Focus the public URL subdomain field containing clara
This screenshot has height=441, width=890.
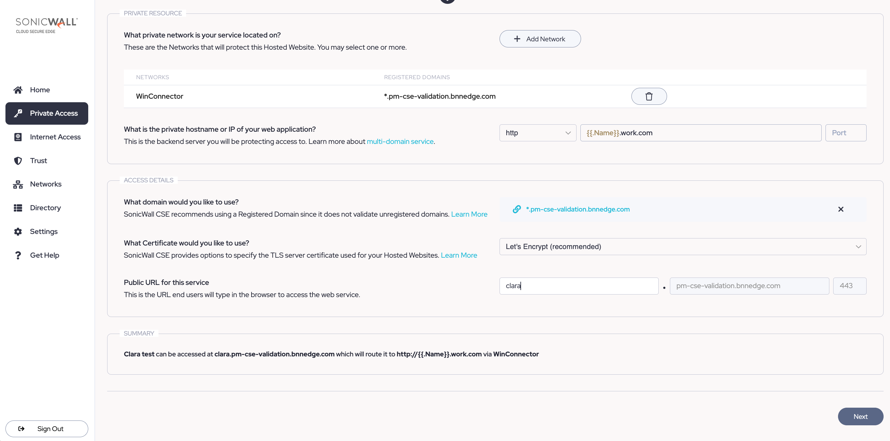[x=578, y=286]
